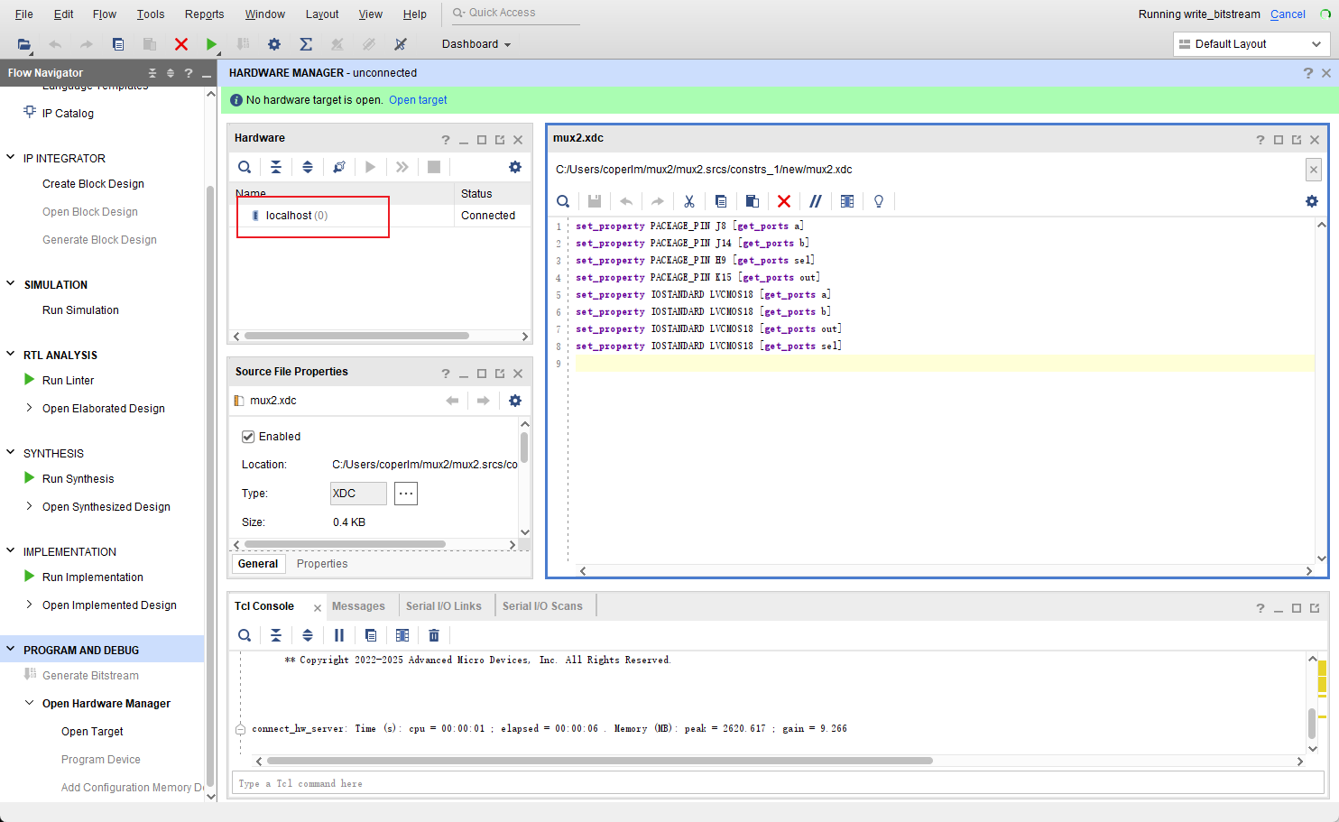1339x822 pixels.
Task: Open the Dashboard dropdown
Action: (x=476, y=44)
